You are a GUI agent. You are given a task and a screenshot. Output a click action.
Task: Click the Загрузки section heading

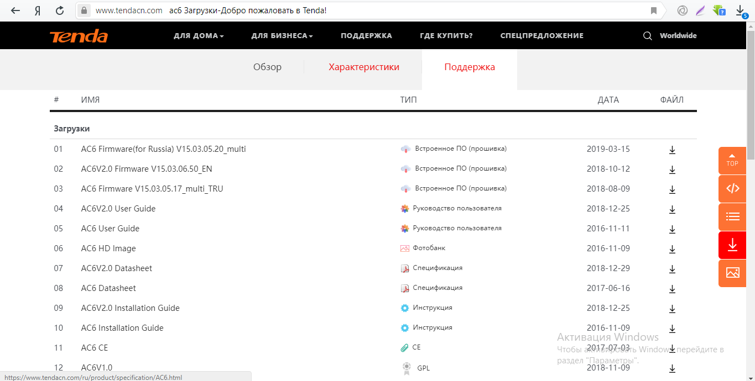pyautogui.click(x=72, y=129)
